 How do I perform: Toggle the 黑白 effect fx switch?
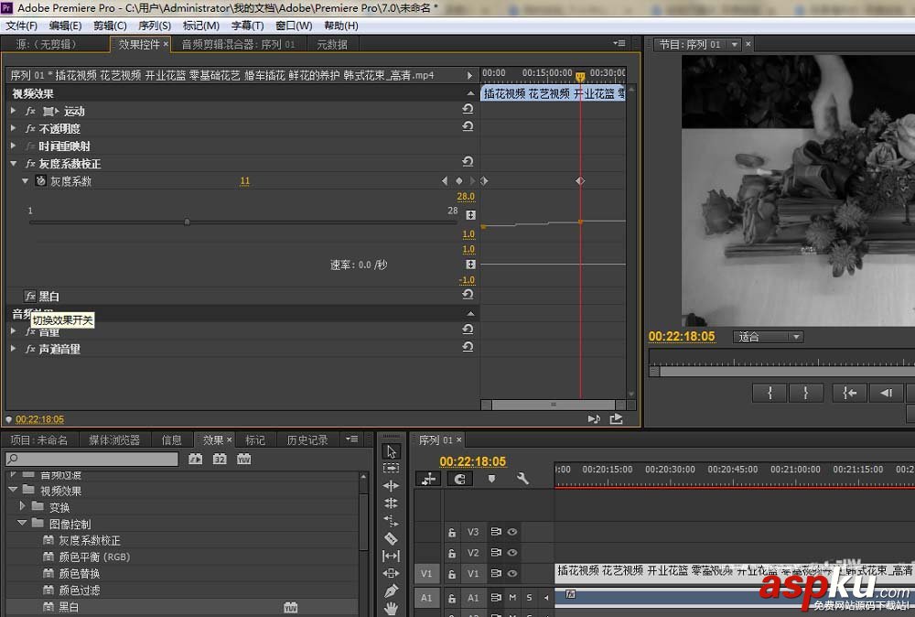click(30, 297)
